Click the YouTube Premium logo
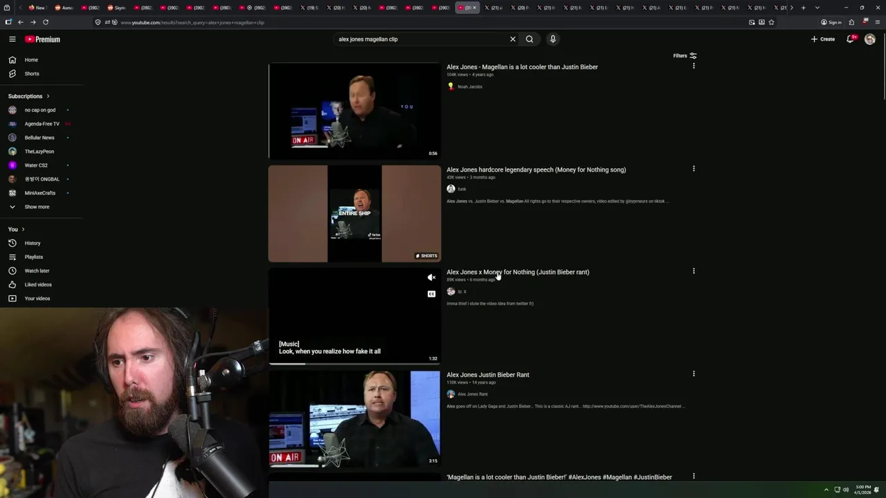Viewport: 886px width, 498px height. click(42, 39)
